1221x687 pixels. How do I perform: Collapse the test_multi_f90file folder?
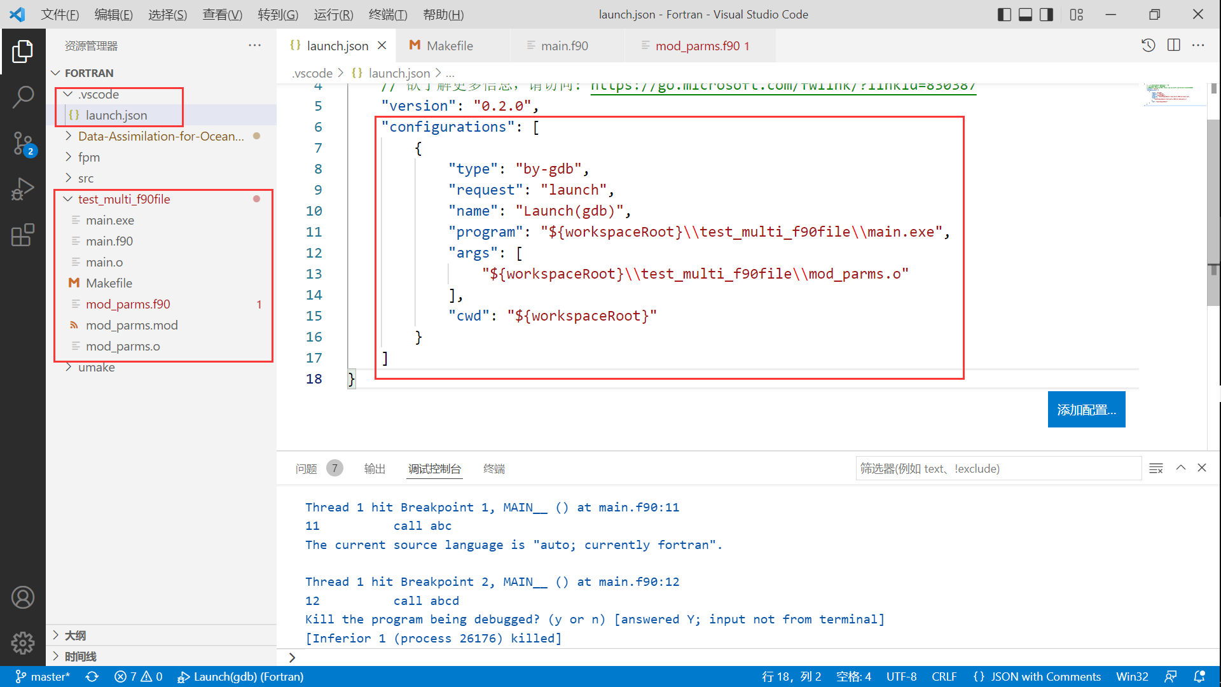point(124,199)
